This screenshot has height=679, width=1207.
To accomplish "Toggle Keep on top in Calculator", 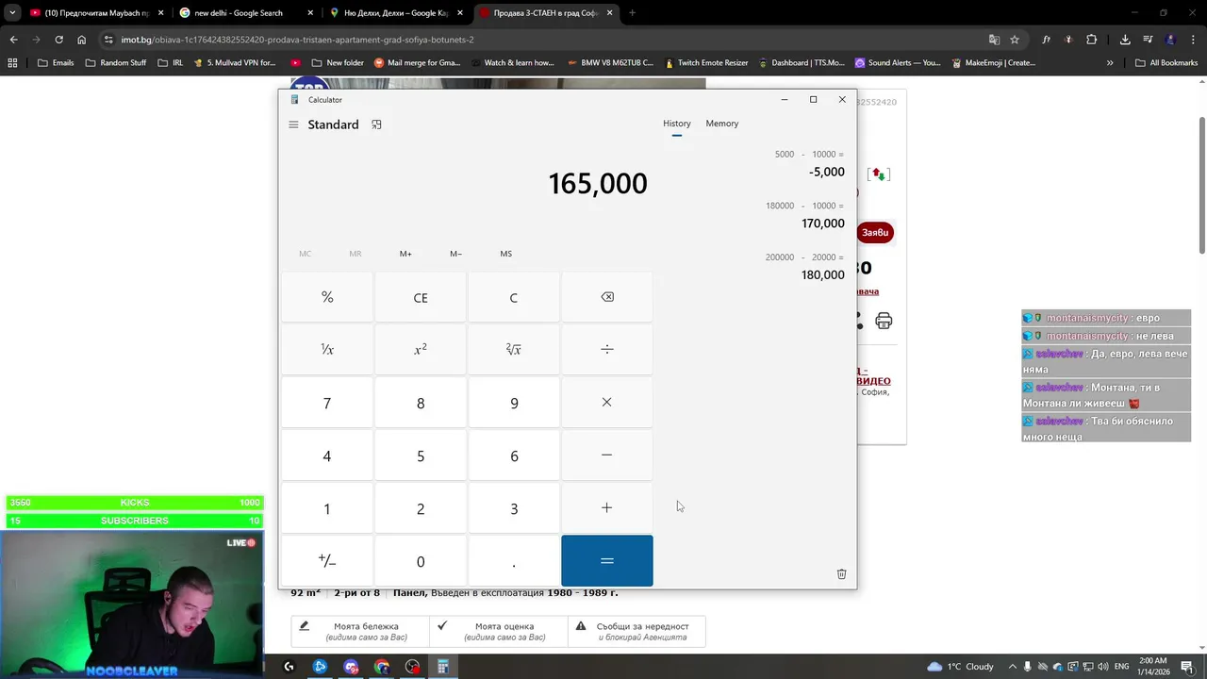I will point(376,124).
